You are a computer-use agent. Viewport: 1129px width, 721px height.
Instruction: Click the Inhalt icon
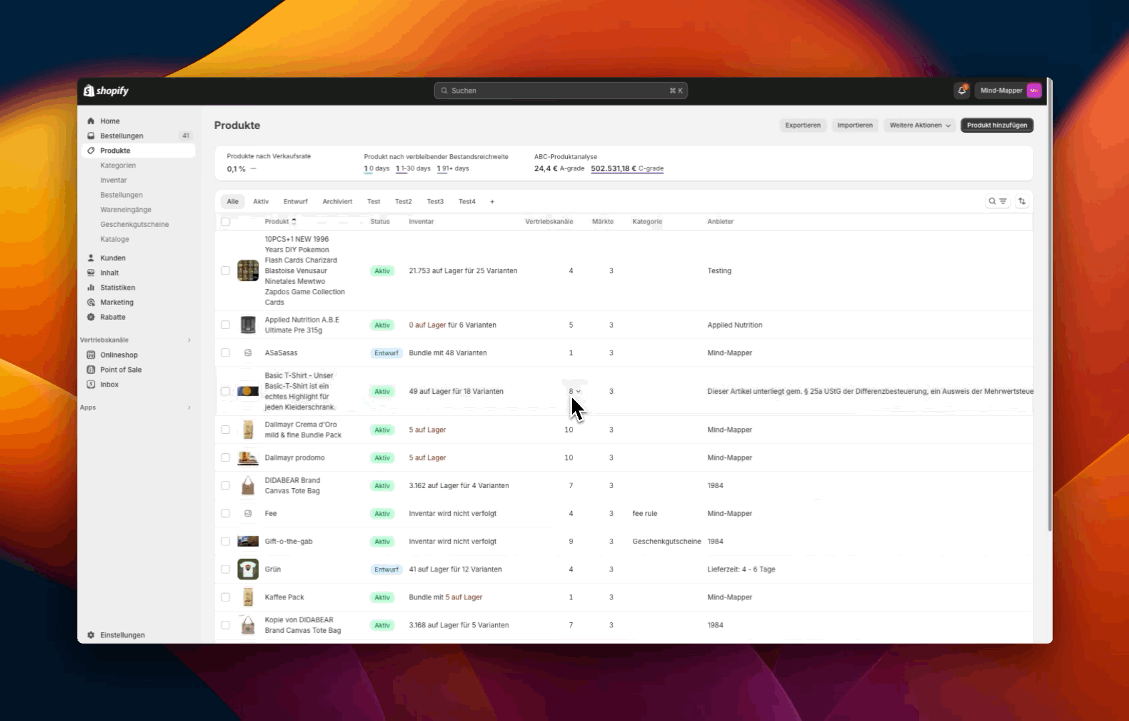tap(91, 272)
